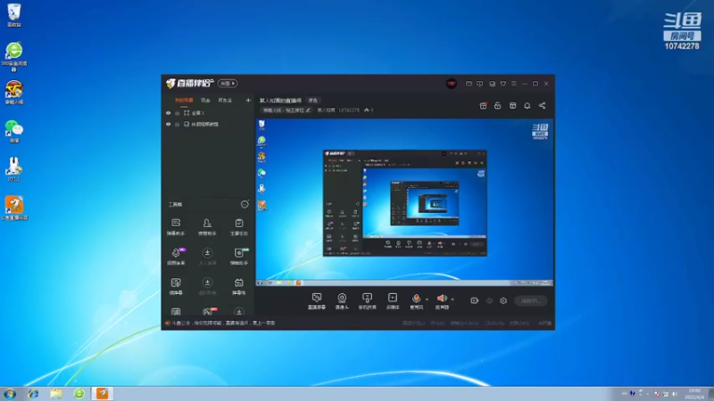Click the unlock padlock icon above preview
This screenshot has width=714, height=401.
point(498,105)
